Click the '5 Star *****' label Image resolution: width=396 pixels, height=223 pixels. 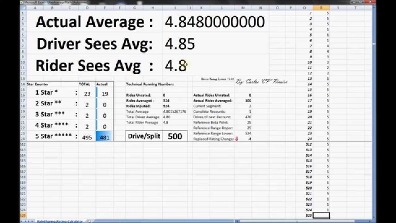[x=53, y=136]
